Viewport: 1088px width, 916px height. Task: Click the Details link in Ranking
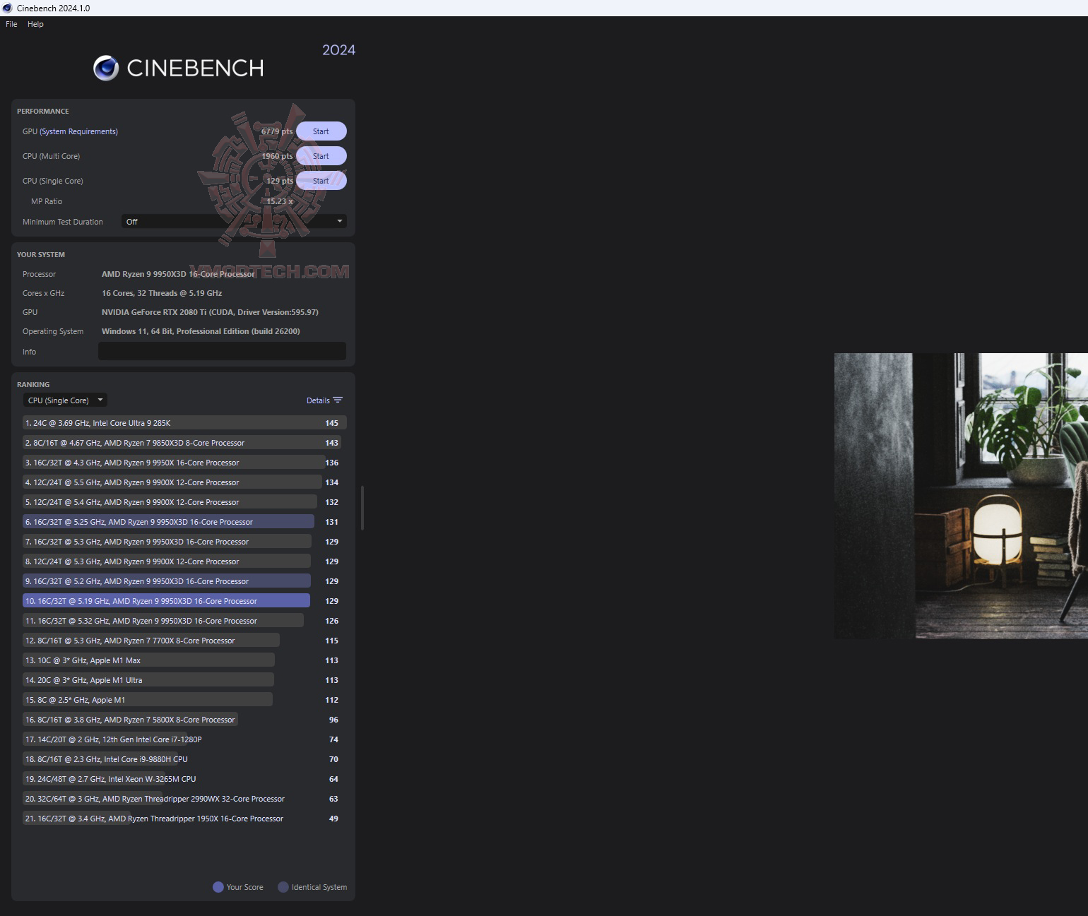[x=318, y=400]
